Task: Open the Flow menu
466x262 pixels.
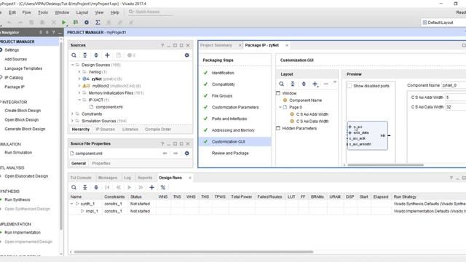Action: 26,12
